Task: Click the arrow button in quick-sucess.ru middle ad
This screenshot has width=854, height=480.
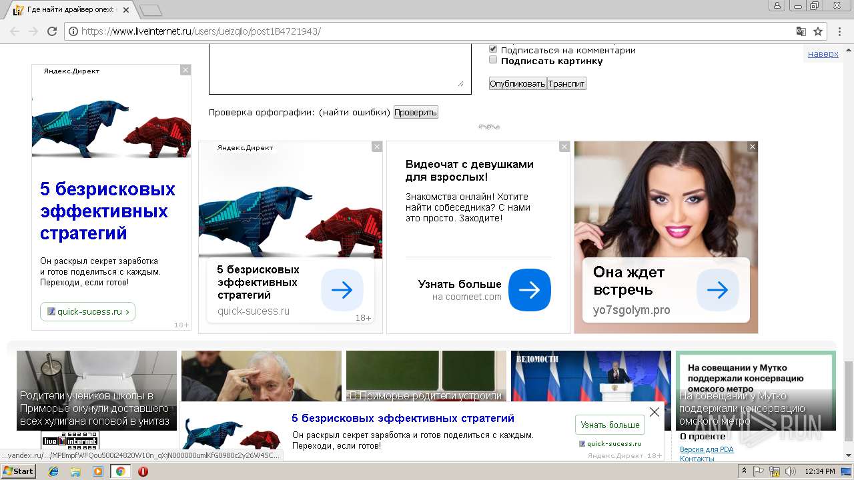Action: (x=342, y=290)
